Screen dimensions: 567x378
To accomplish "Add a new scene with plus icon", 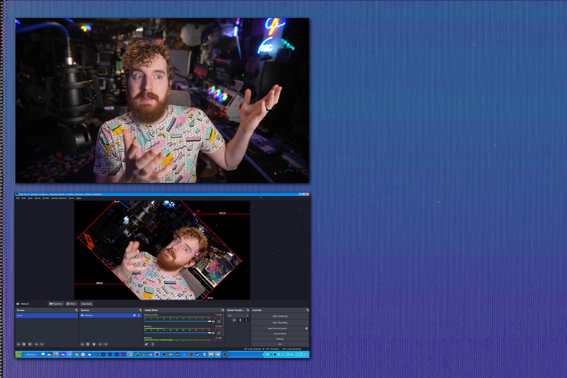I will click(18, 344).
